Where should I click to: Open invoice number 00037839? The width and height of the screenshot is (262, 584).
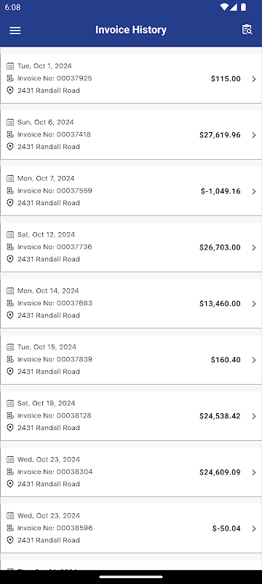131,359
